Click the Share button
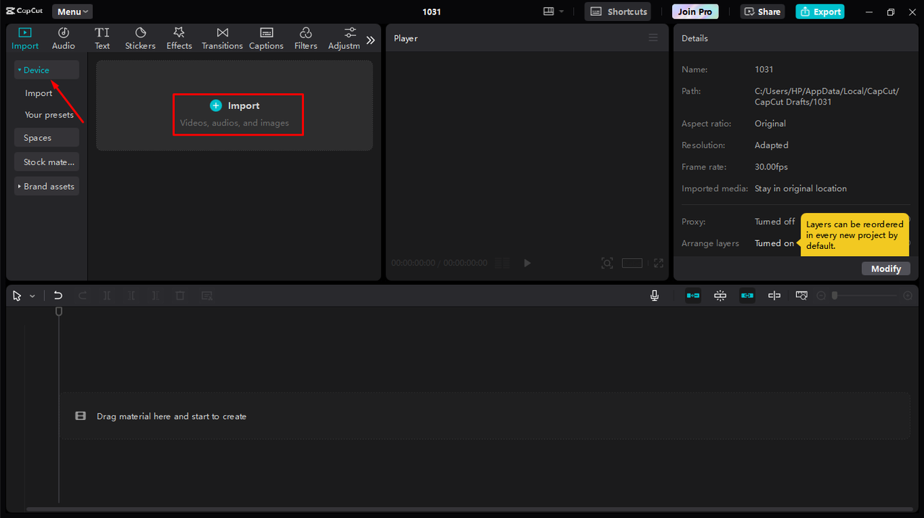The image size is (924, 518). 762,12
